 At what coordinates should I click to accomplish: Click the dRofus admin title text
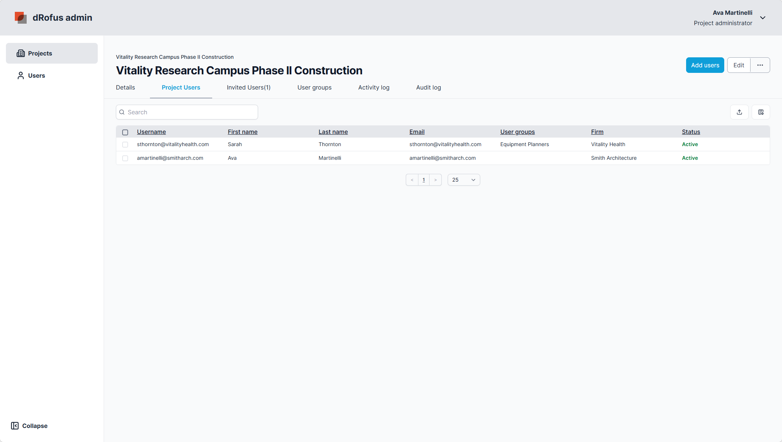tap(62, 17)
